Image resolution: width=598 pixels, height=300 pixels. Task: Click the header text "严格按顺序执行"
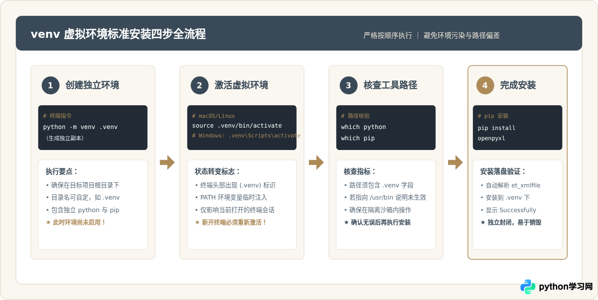(388, 36)
